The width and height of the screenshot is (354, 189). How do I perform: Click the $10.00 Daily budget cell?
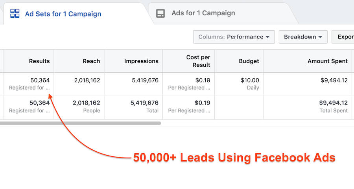point(239,84)
